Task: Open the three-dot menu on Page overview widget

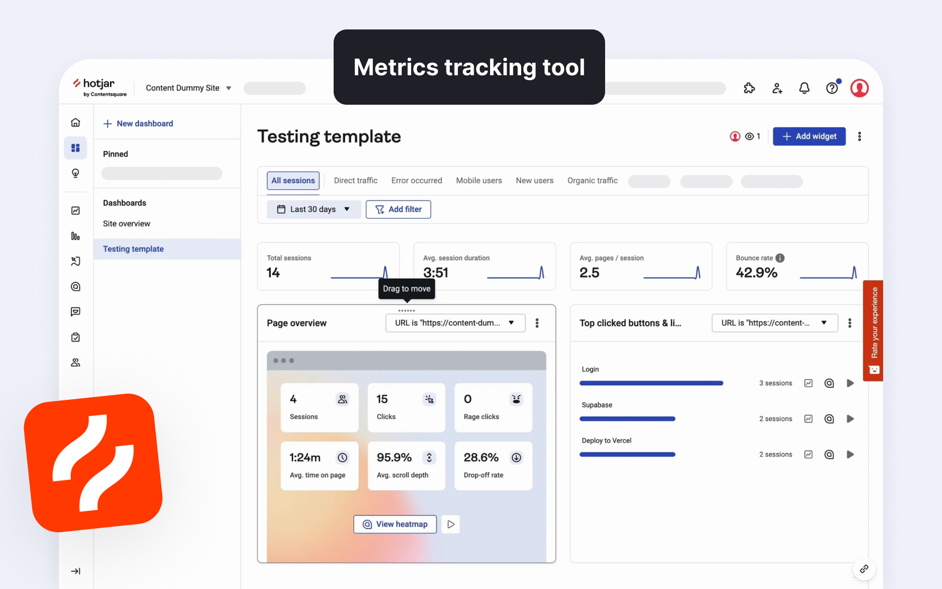Action: [x=537, y=323]
